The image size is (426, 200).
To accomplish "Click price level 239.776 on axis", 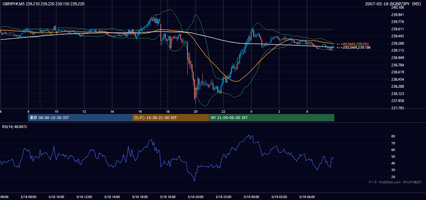I will pos(397,22).
